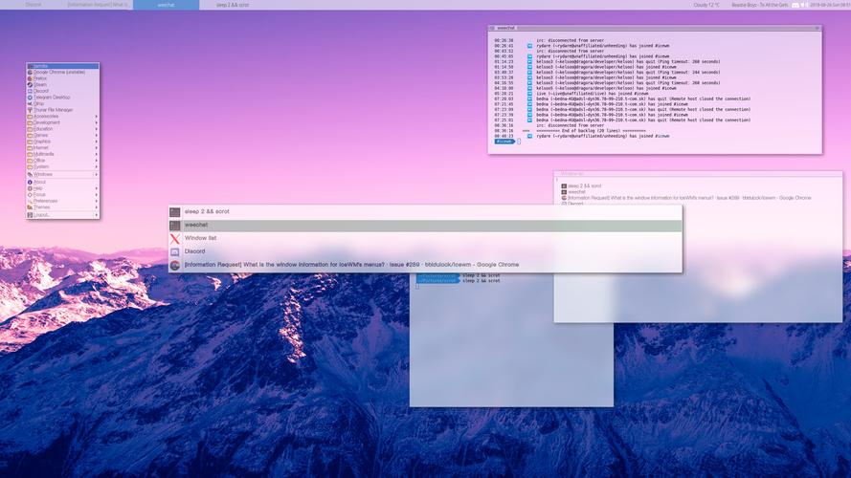Expand the System submenu
Viewport: 851px width, 478px height.
[x=62, y=167]
